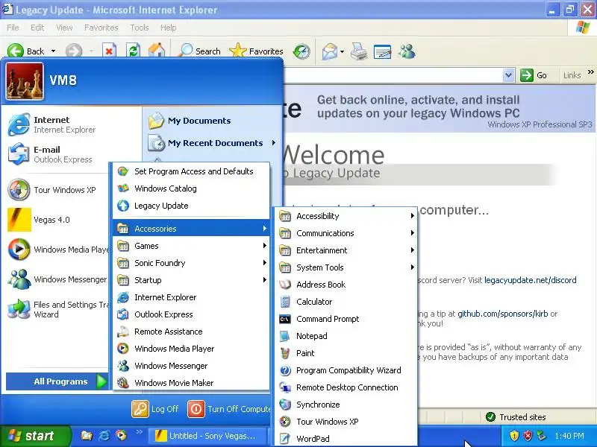This screenshot has width=597, height=447.
Task: Expand My Recent Documents submenu
Action: click(x=212, y=143)
